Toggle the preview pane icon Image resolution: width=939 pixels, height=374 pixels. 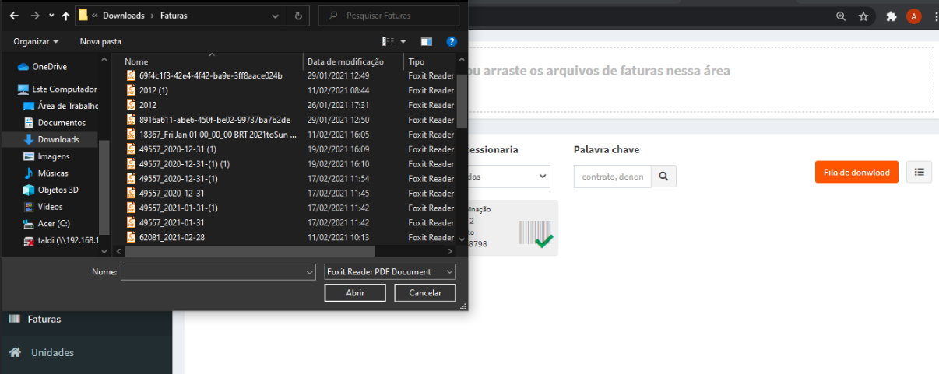(x=426, y=41)
